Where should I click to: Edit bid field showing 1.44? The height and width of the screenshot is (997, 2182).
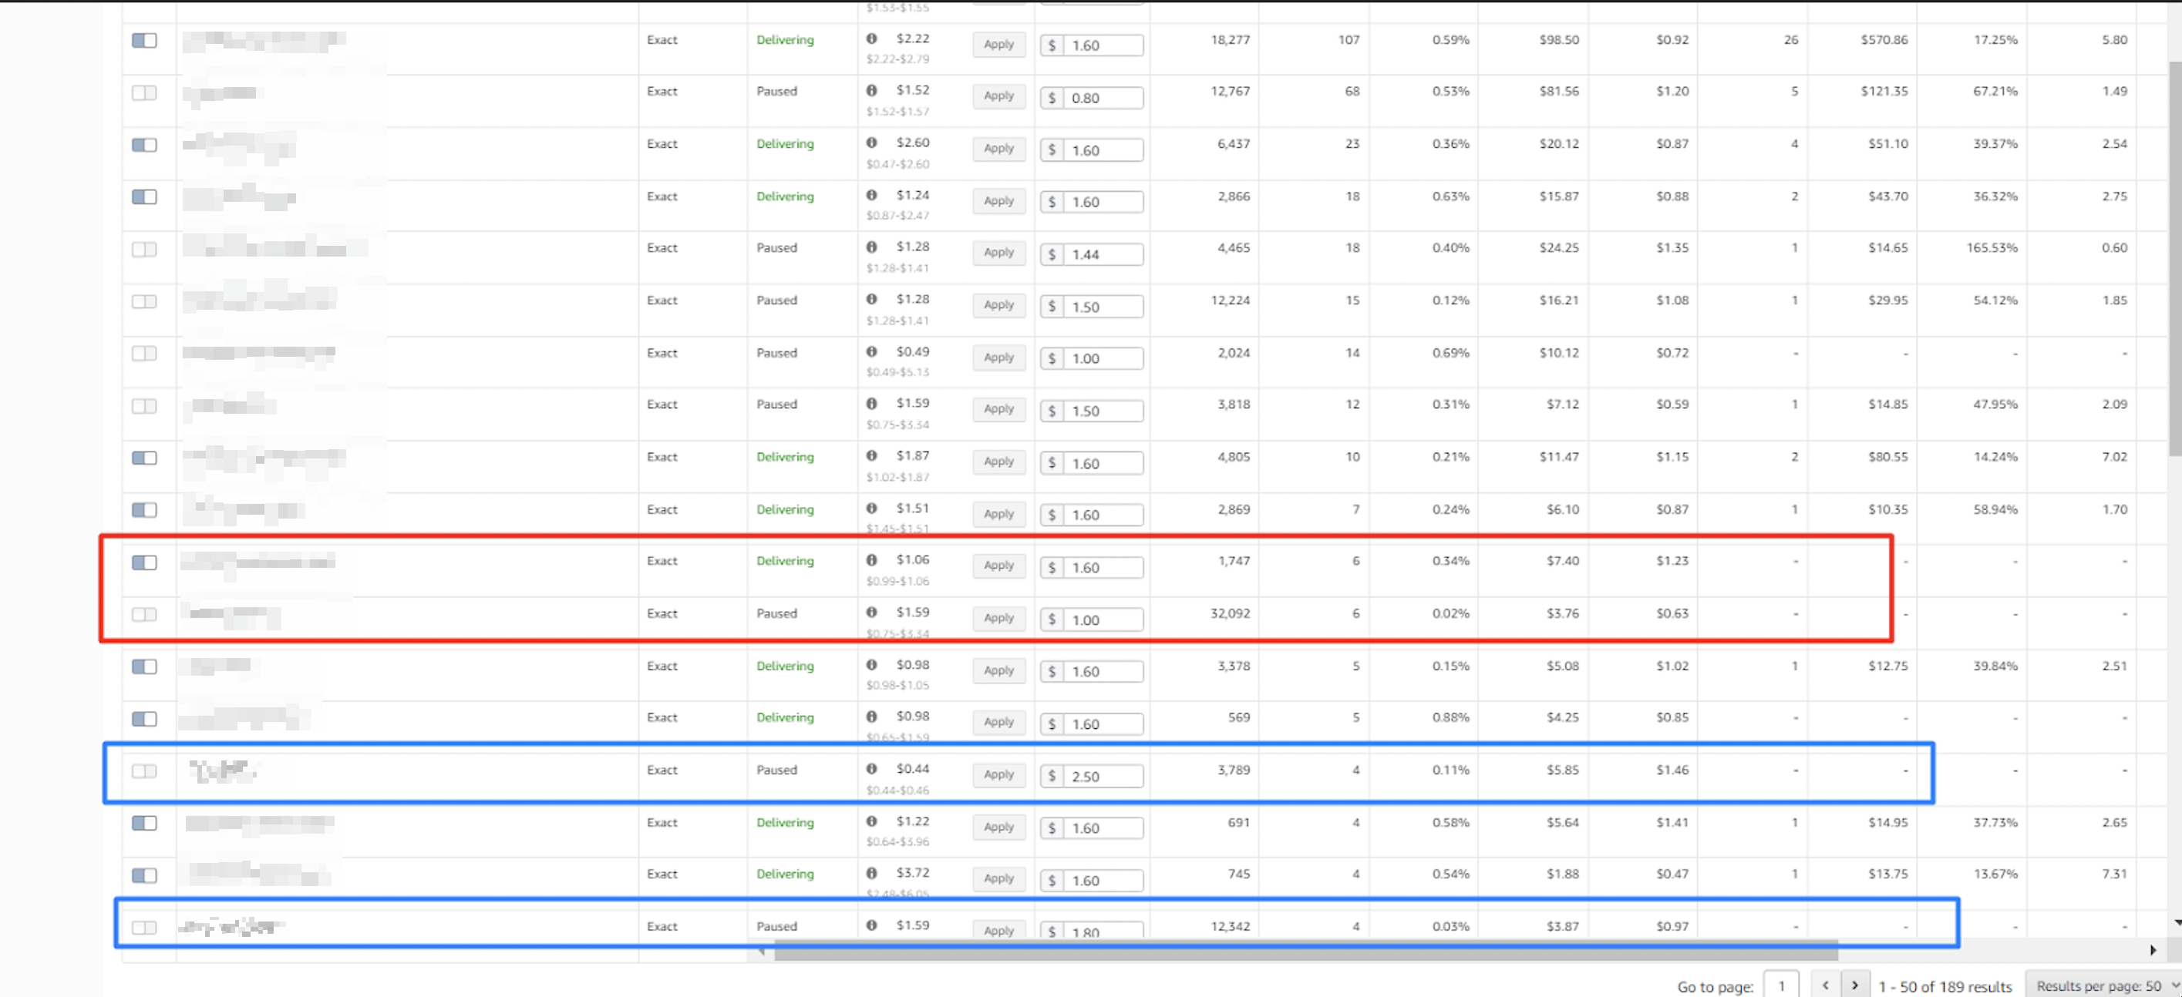1102,255
